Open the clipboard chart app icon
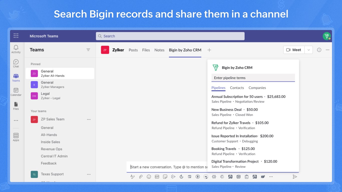Screen dimensions: 342x192 [247, 177]
